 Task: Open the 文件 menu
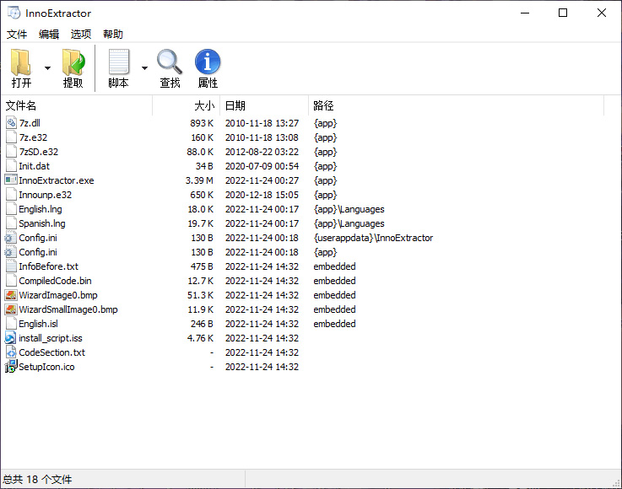coord(17,35)
